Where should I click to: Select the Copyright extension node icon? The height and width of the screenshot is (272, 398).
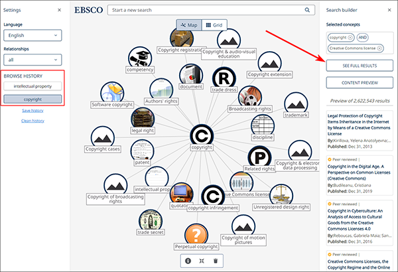tap(269, 63)
